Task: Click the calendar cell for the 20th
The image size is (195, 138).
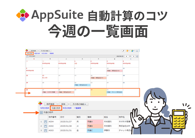Action: click(x=50, y=85)
